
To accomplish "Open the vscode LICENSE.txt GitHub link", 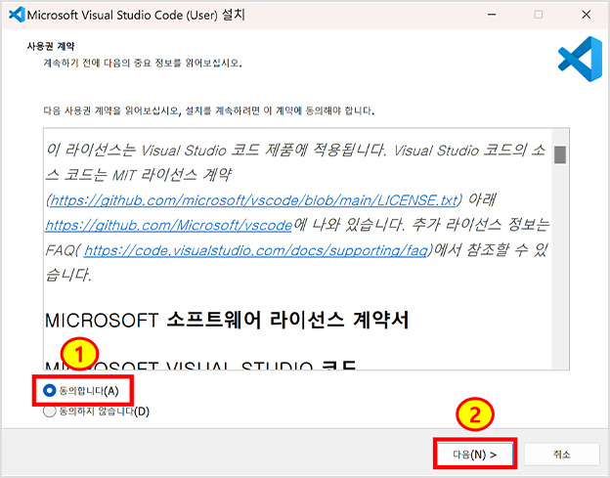I will (x=254, y=199).
